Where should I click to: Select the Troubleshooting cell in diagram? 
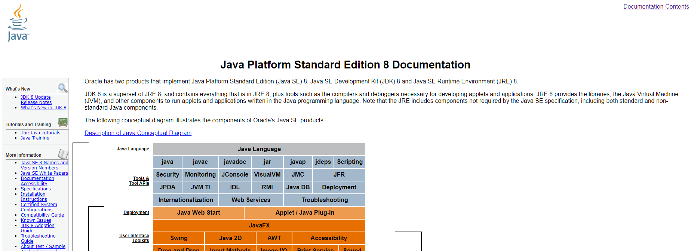click(325, 200)
